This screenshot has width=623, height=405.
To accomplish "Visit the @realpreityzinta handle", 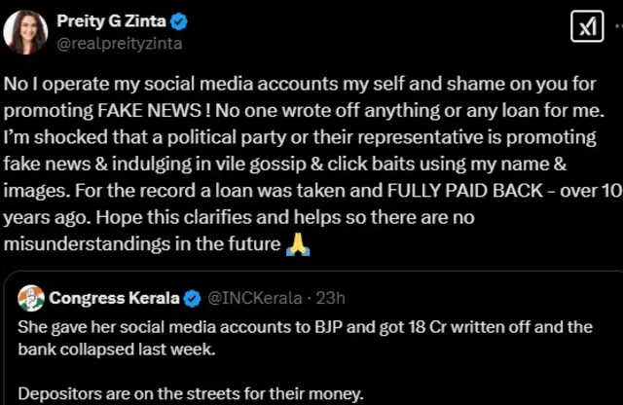I will click(x=120, y=43).
